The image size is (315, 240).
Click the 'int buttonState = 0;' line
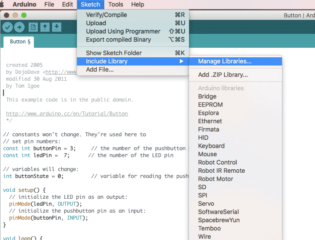click(x=33, y=176)
